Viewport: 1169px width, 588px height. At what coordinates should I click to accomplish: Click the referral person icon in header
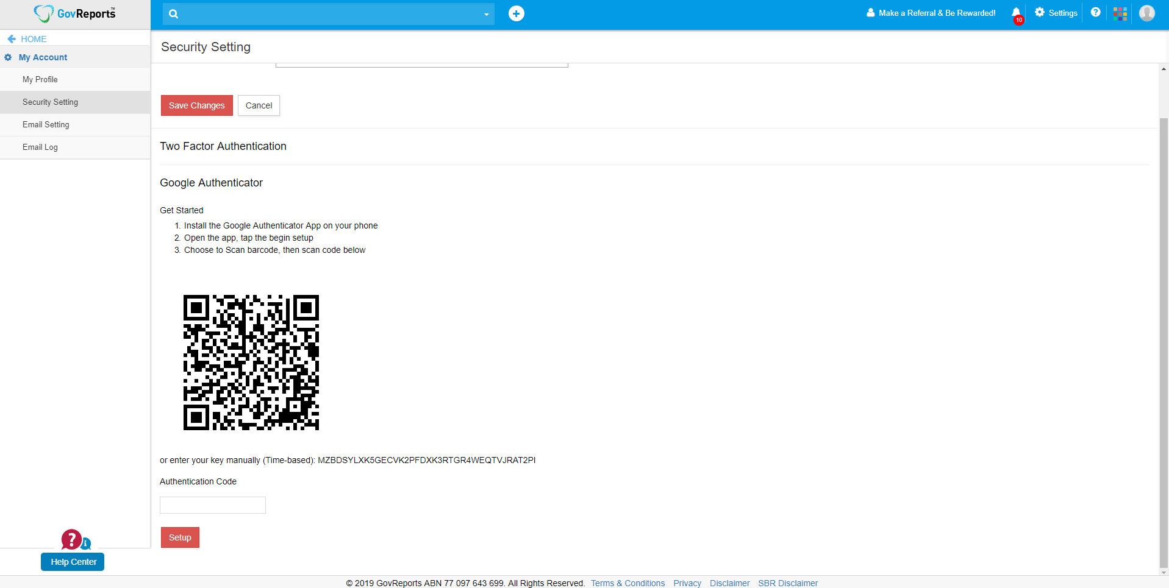click(x=871, y=12)
